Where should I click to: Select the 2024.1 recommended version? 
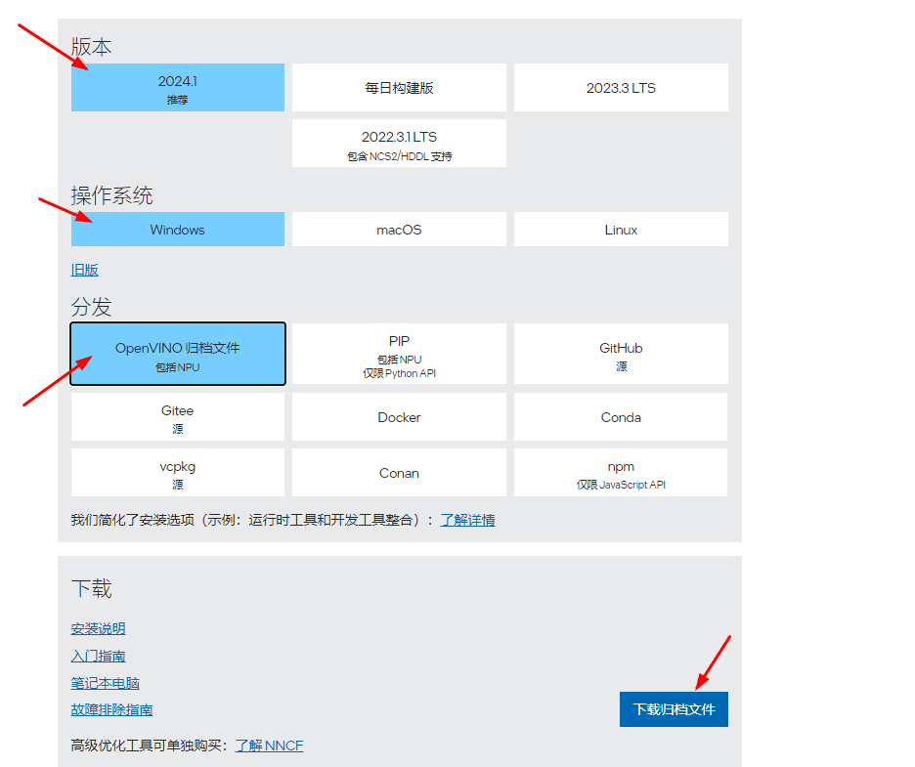[177, 88]
